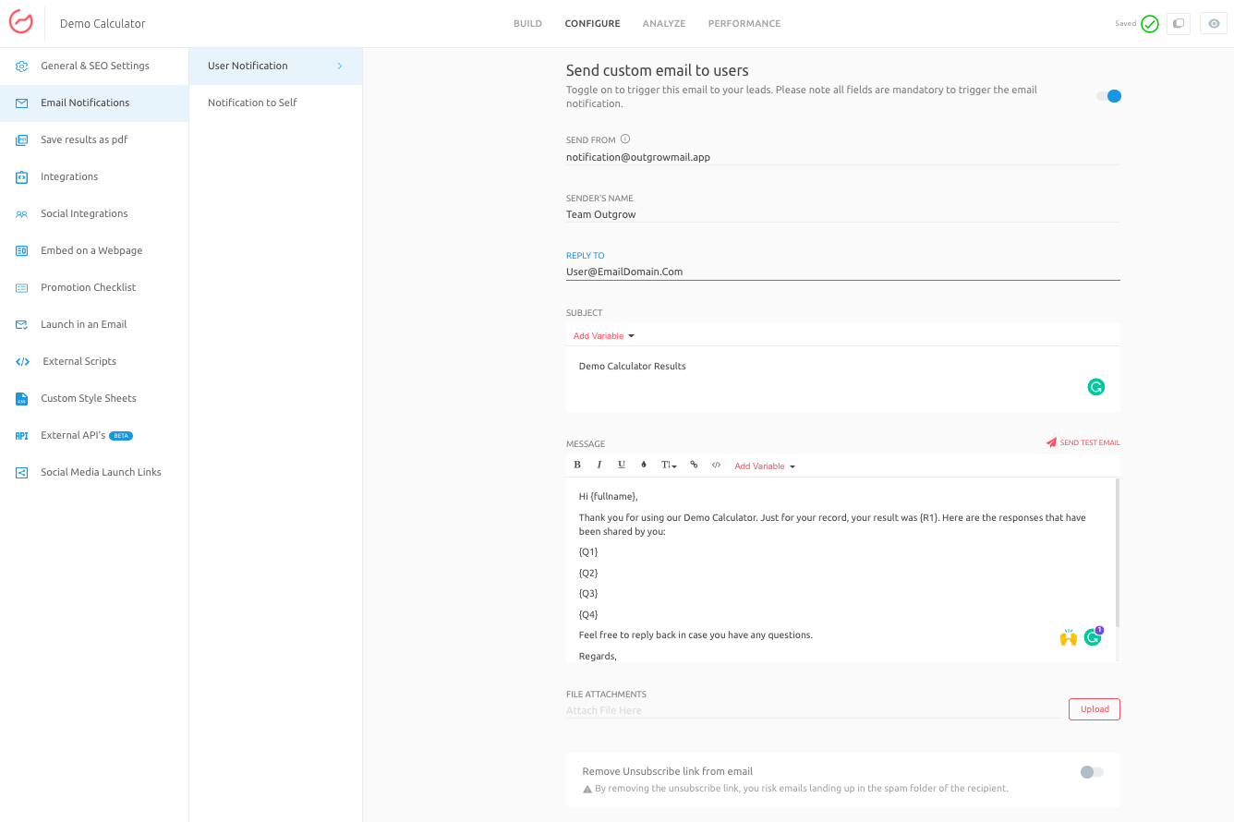Open Promotion Checklist section
This screenshot has width=1234, height=822.
point(94,288)
